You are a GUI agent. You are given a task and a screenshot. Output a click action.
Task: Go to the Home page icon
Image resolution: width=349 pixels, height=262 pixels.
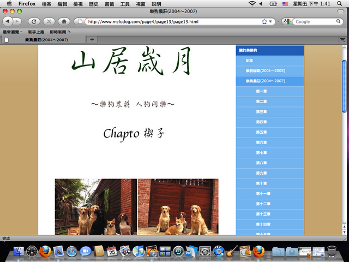tap(64, 21)
